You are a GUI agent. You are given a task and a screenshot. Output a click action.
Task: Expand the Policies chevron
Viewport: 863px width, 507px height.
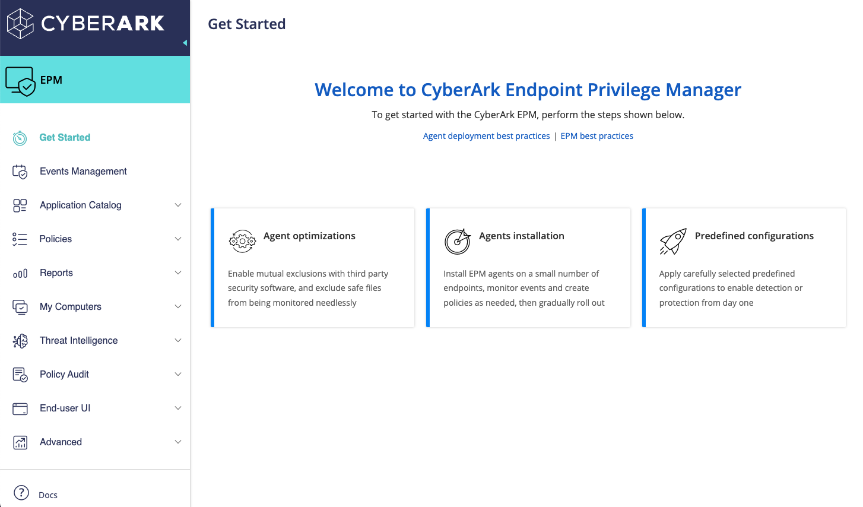[x=178, y=239]
